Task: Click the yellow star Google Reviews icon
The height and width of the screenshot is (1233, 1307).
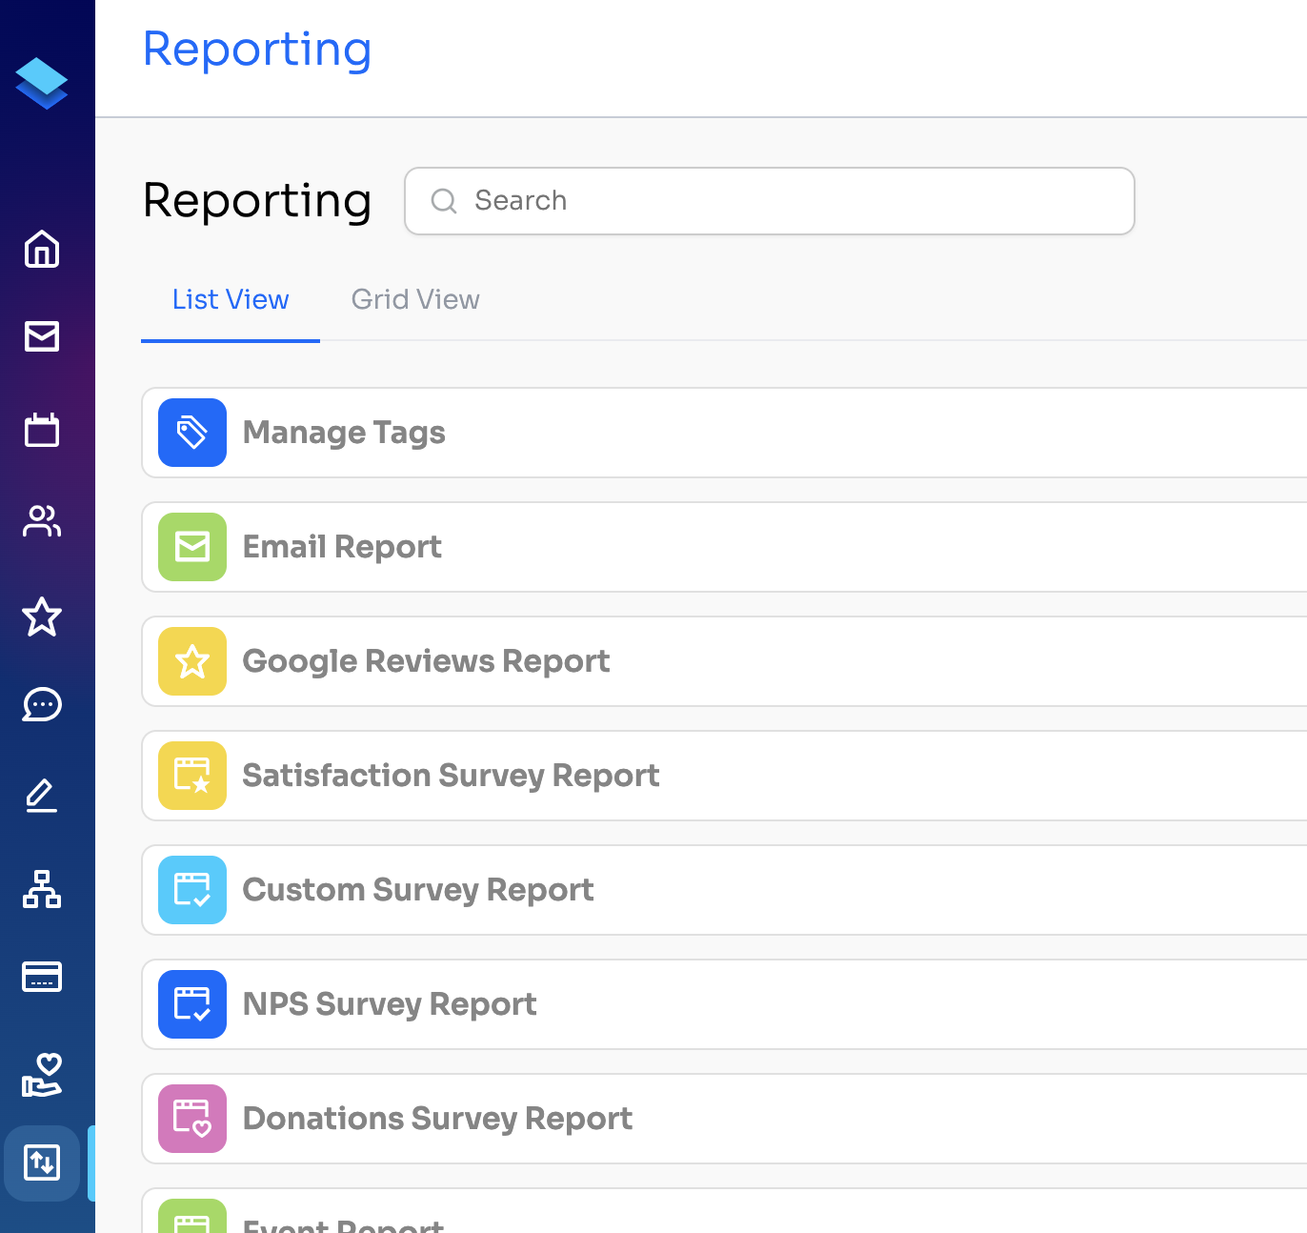Action: point(192,661)
